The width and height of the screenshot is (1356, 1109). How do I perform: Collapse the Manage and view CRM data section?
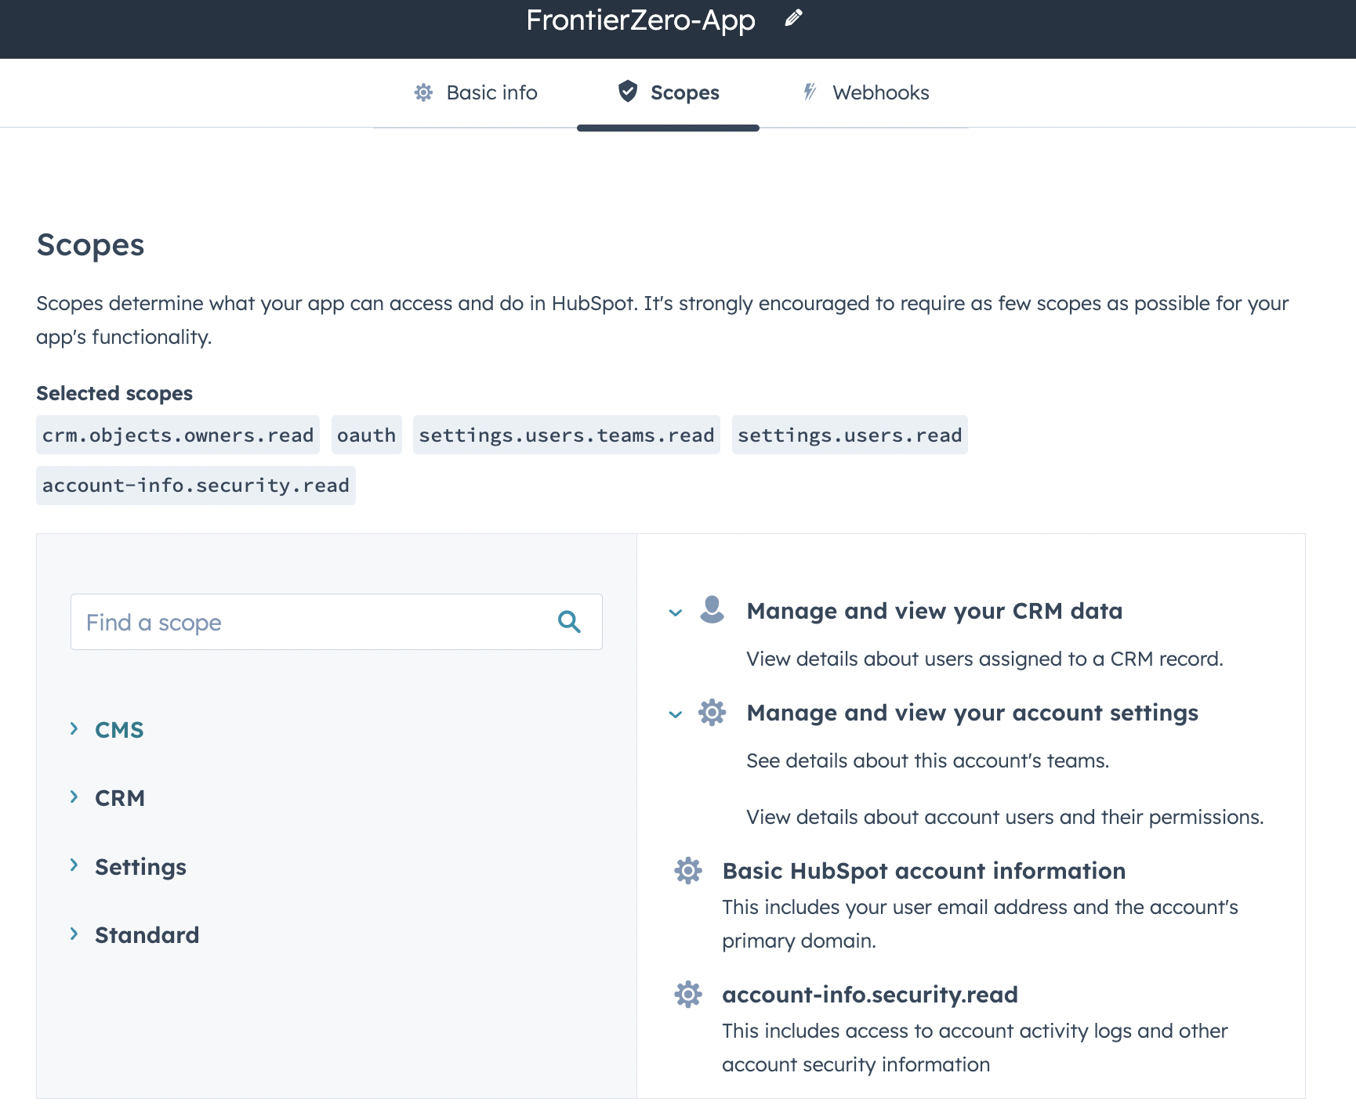(x=676, y=612)
